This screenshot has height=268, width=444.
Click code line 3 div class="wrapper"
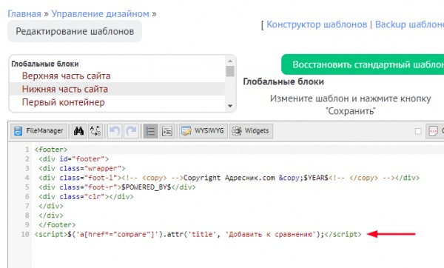[x=82, y=168]
